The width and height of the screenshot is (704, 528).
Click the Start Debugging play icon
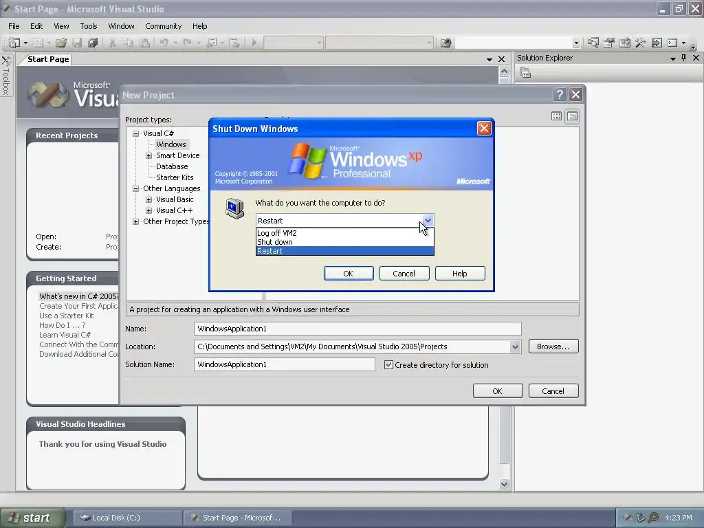click(254, 43)
